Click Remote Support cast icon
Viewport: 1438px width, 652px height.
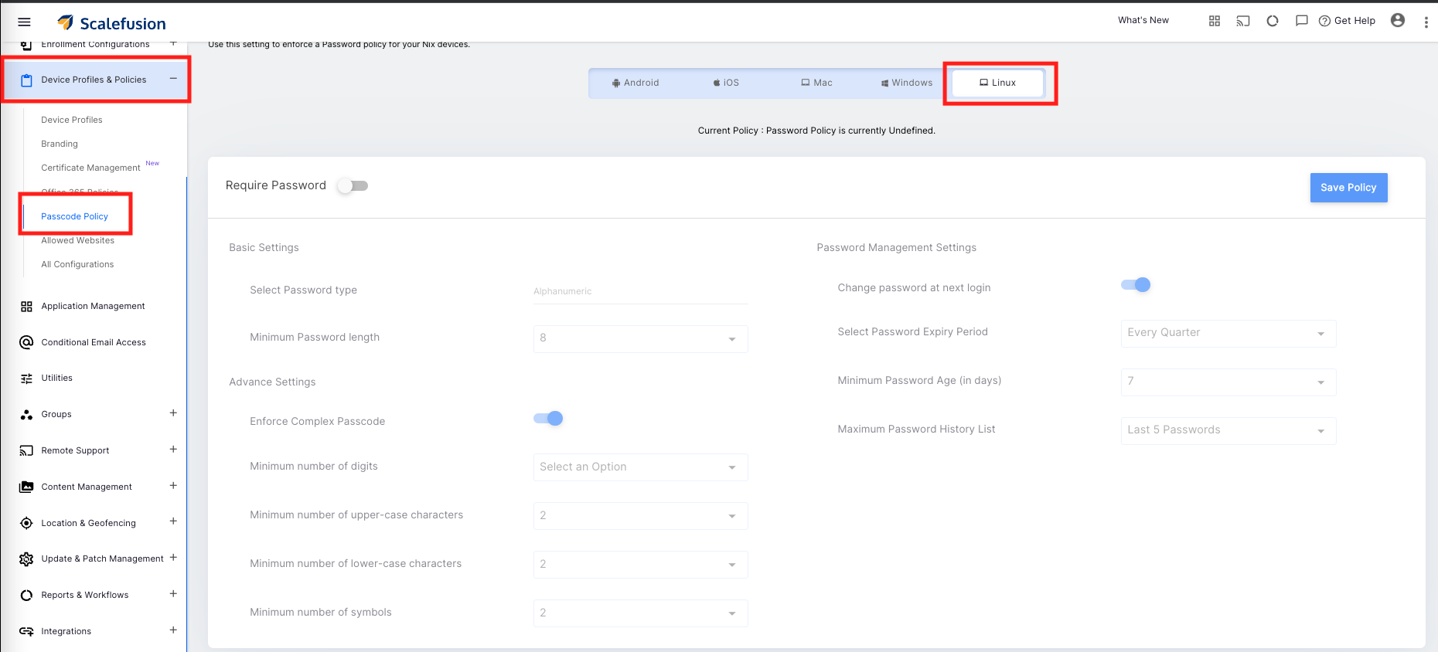tap(26, 450)
